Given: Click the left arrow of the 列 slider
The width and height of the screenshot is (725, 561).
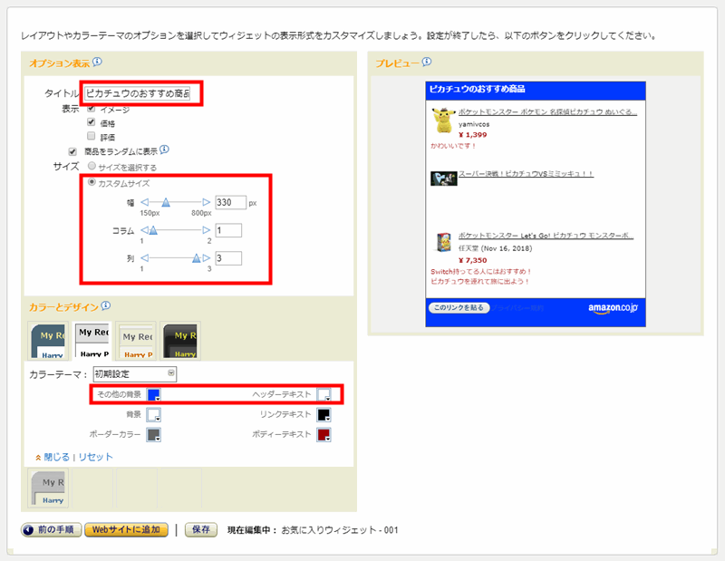Looking at the screenshot, I should [145, 257].
